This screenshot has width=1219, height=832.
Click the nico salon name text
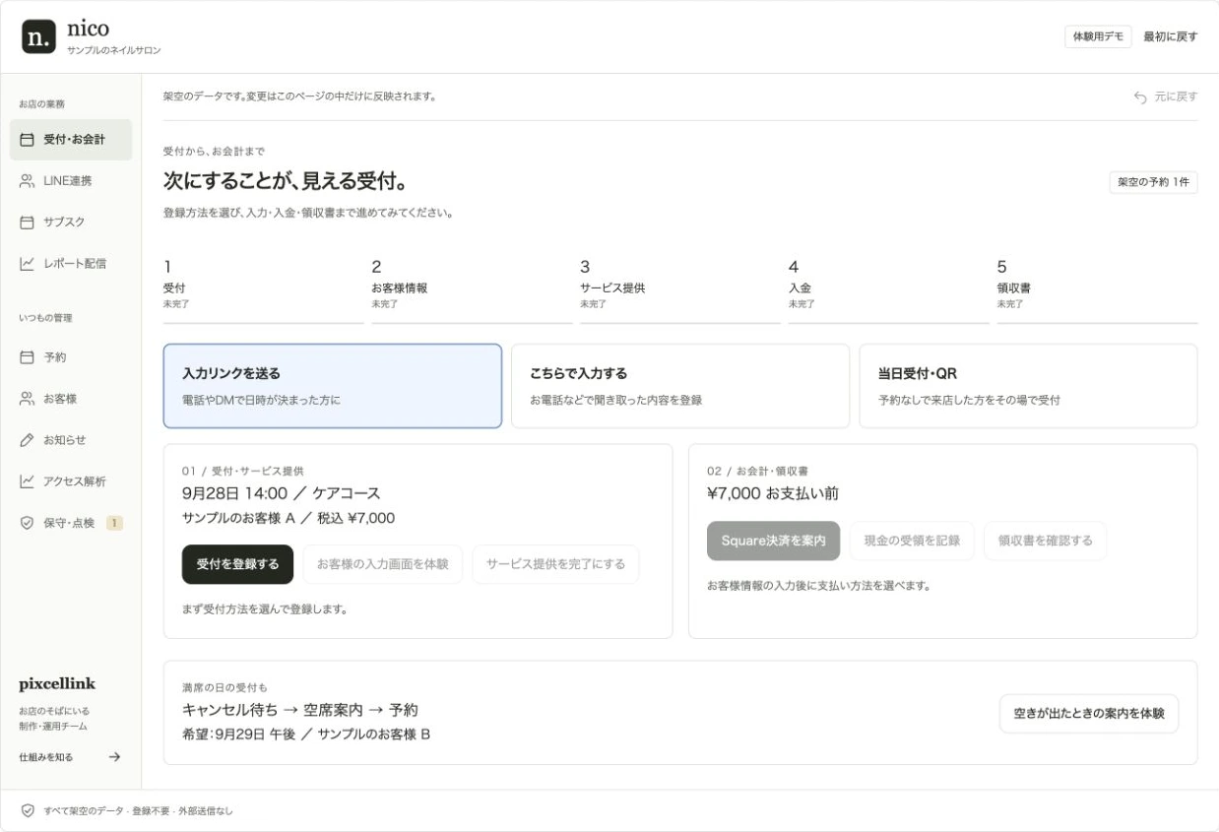88,29
